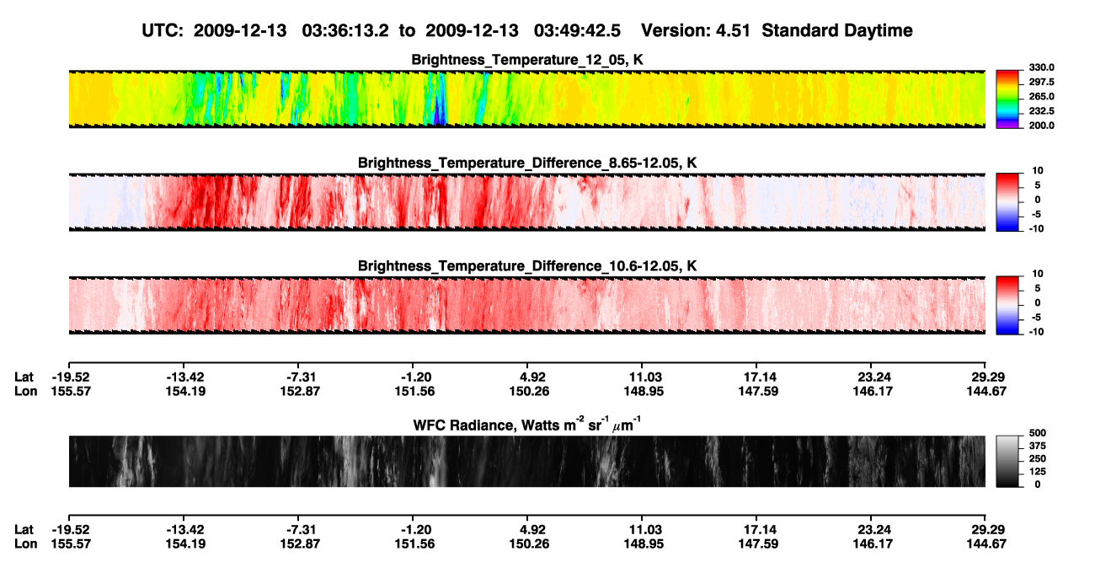
Task: Click the -10 label on the 10.6-12.05 color bar
Action: tap(1036, 331)
